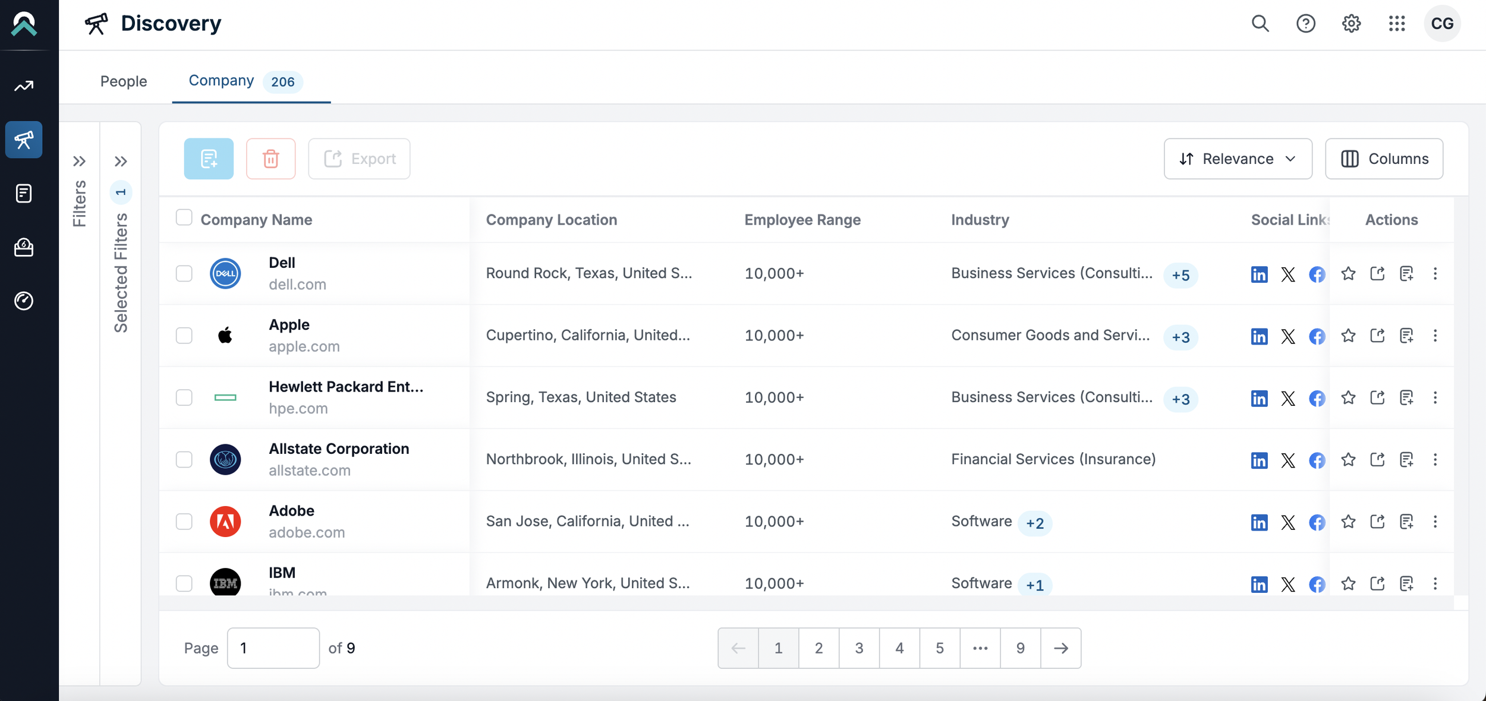The height and width of the screenshot is (701, 1486).
Task: Open the Adobe company name link
Action: click(291, 510)
